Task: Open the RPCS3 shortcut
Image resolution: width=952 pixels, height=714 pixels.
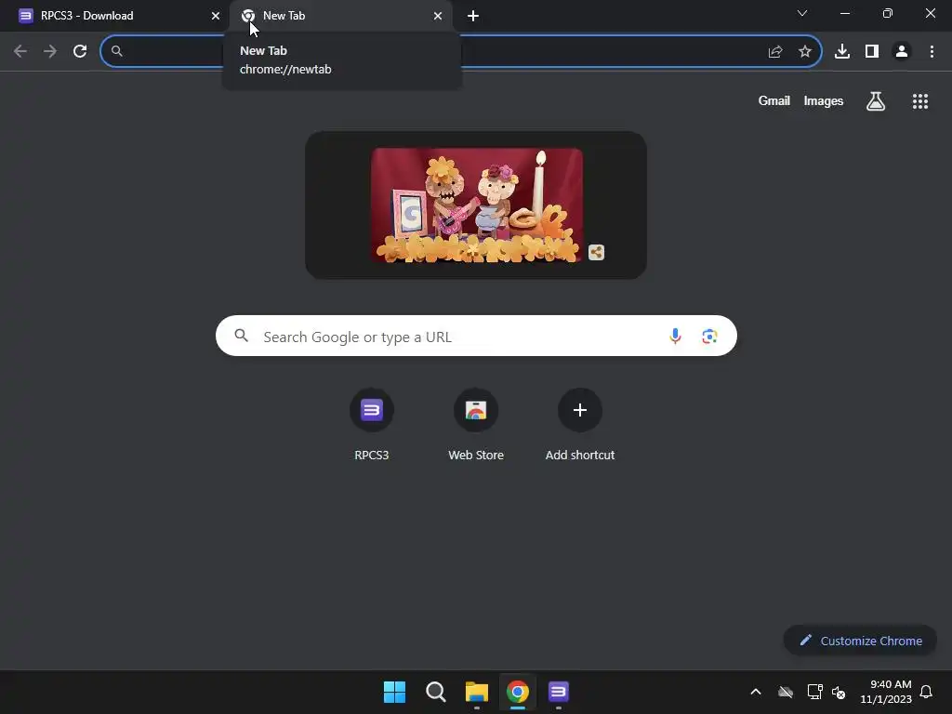Action: point(372,426)
